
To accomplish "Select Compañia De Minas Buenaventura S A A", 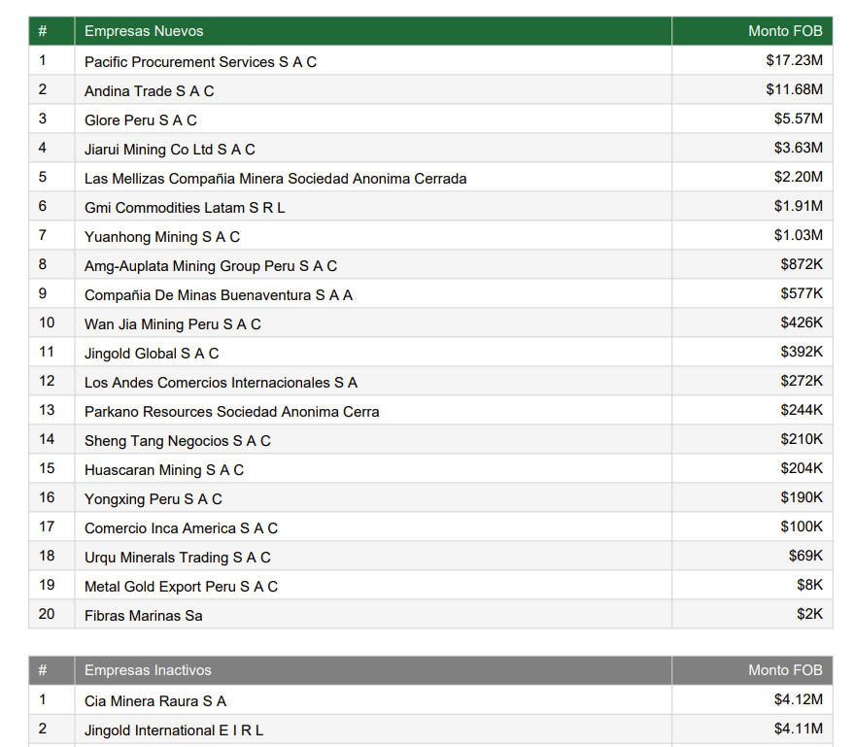I will pos(218,294).
